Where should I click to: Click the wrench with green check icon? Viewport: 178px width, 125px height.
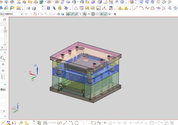point(6,8)
